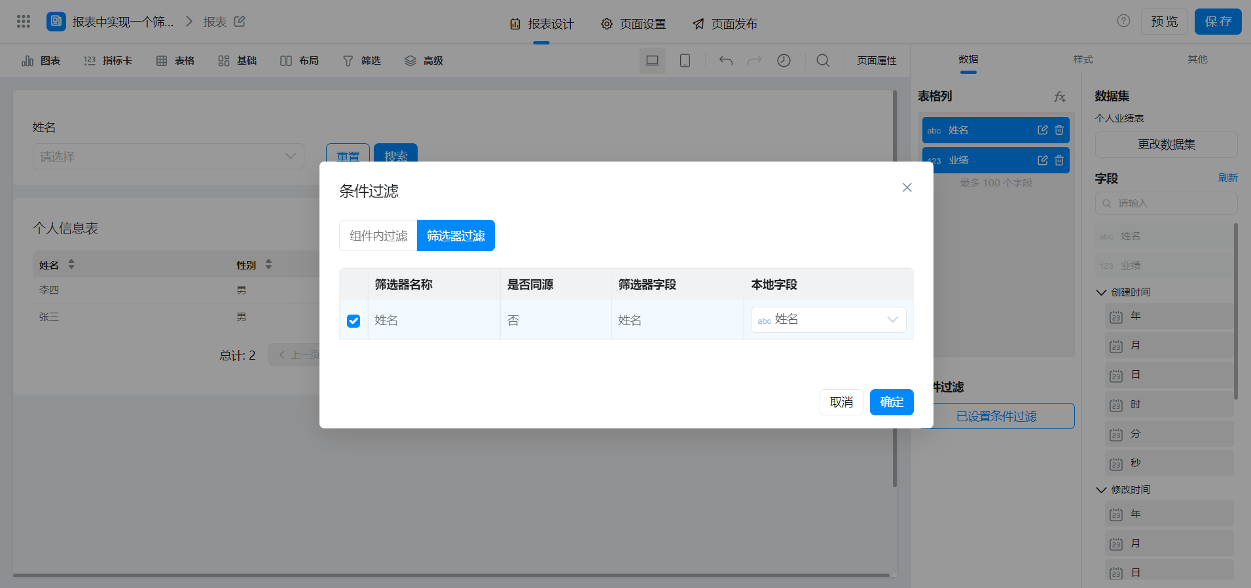
Task: Open the 表格 component menu
Action: 175,61
